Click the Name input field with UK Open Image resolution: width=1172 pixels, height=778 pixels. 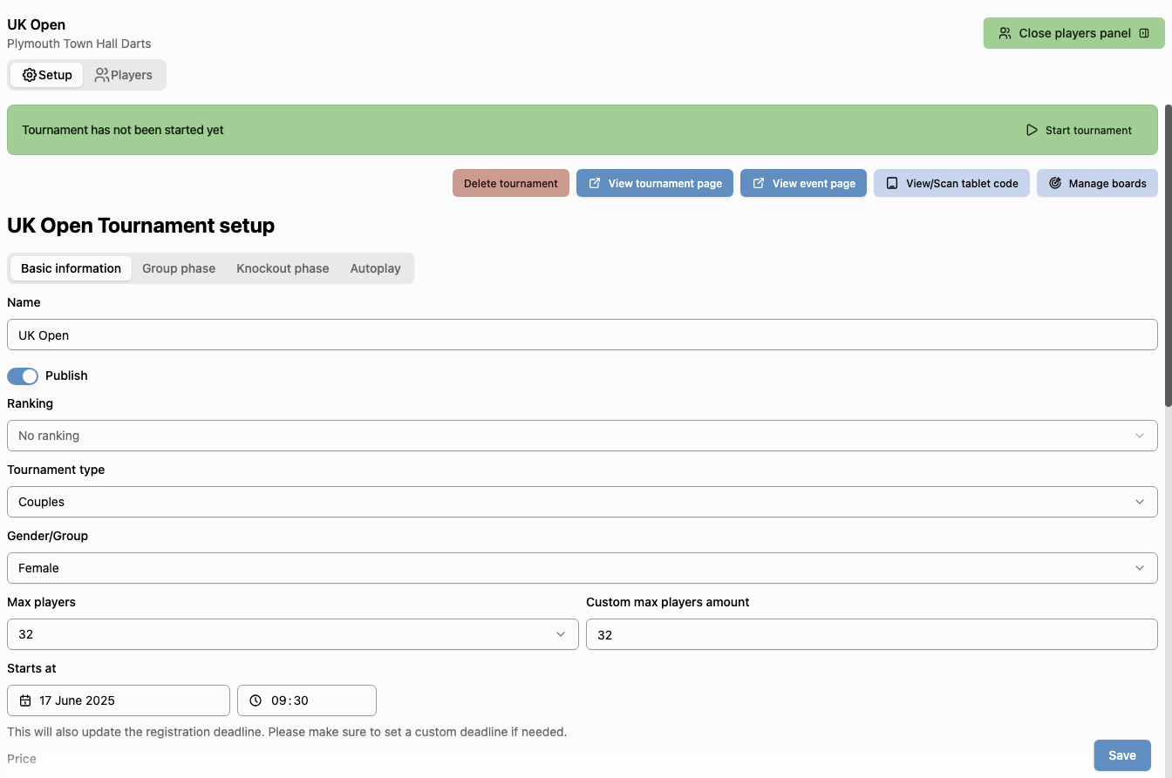583,335
